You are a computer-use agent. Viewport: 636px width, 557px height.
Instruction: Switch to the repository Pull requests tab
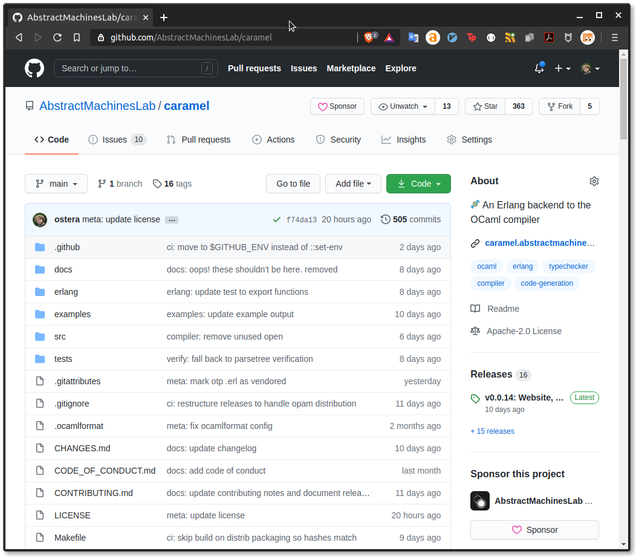click(198, 140)
